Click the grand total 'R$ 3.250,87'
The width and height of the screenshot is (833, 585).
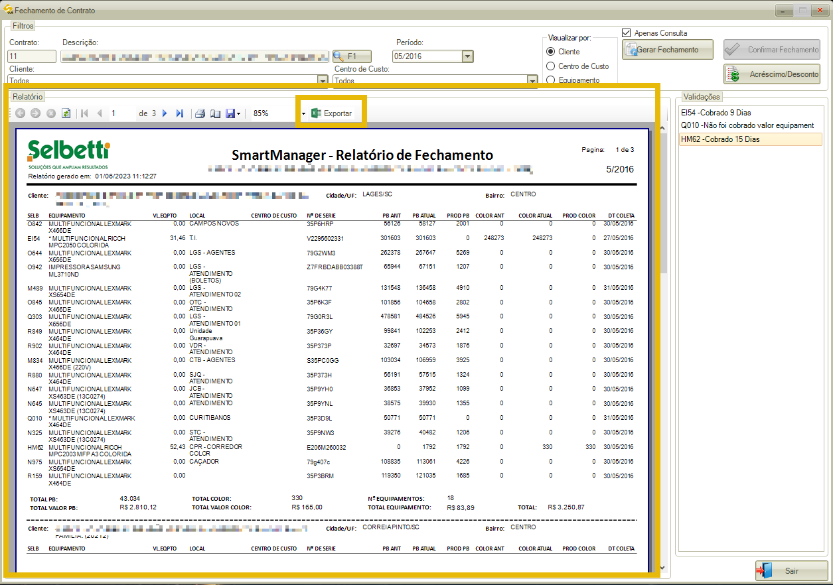coord(566,507)
